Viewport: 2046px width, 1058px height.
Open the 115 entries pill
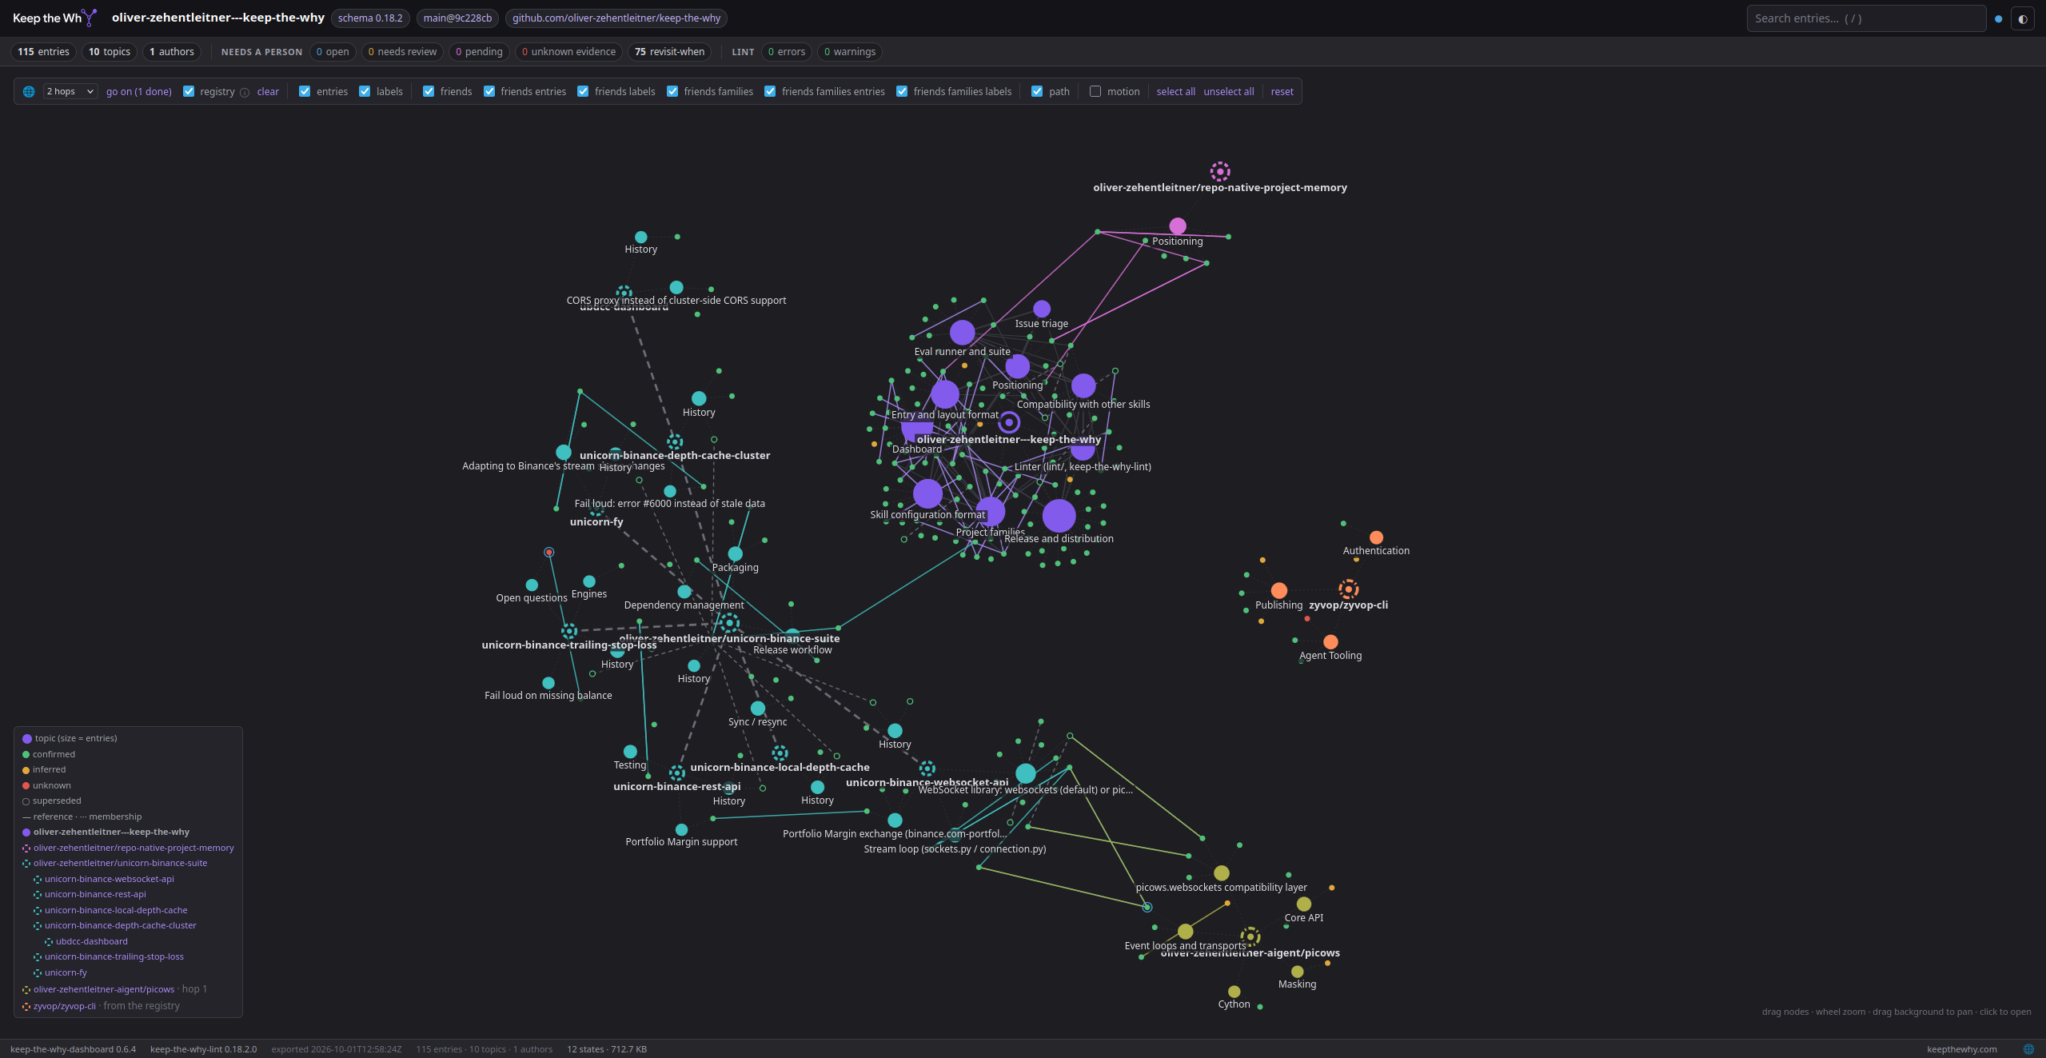[x=43, y=52]
